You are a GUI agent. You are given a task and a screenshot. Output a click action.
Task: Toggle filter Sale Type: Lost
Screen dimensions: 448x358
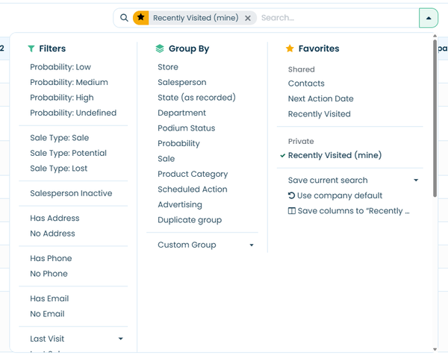click(58, 169)
